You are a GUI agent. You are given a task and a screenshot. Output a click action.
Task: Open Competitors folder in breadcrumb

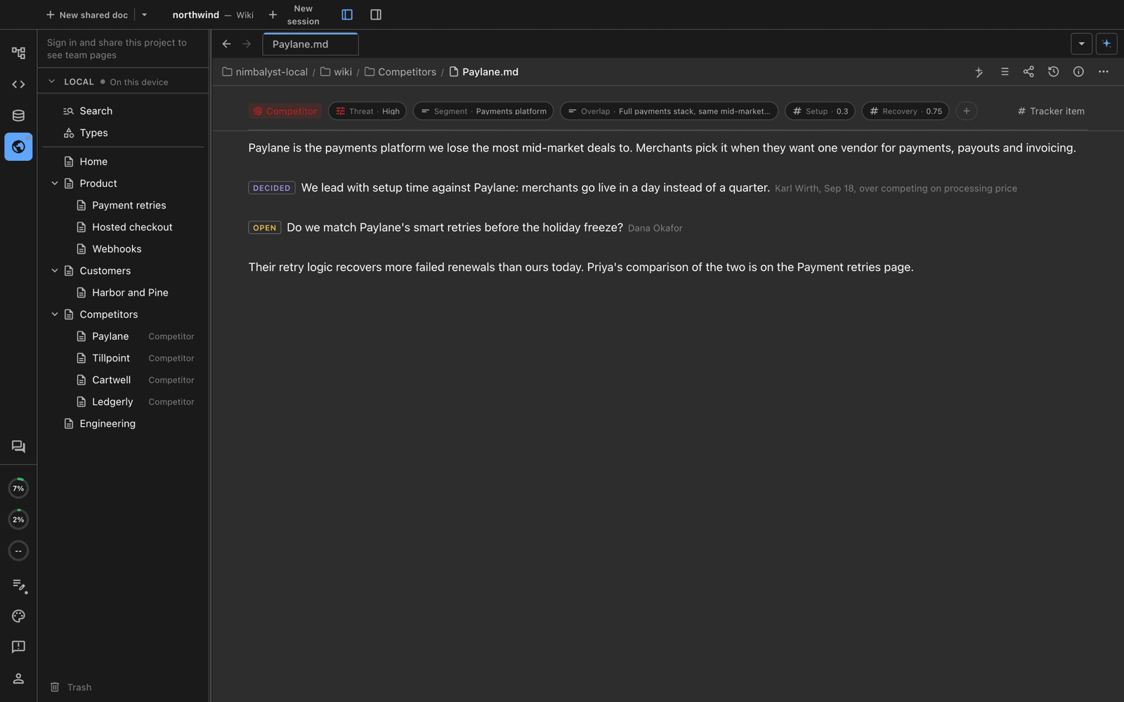(400, 72)
